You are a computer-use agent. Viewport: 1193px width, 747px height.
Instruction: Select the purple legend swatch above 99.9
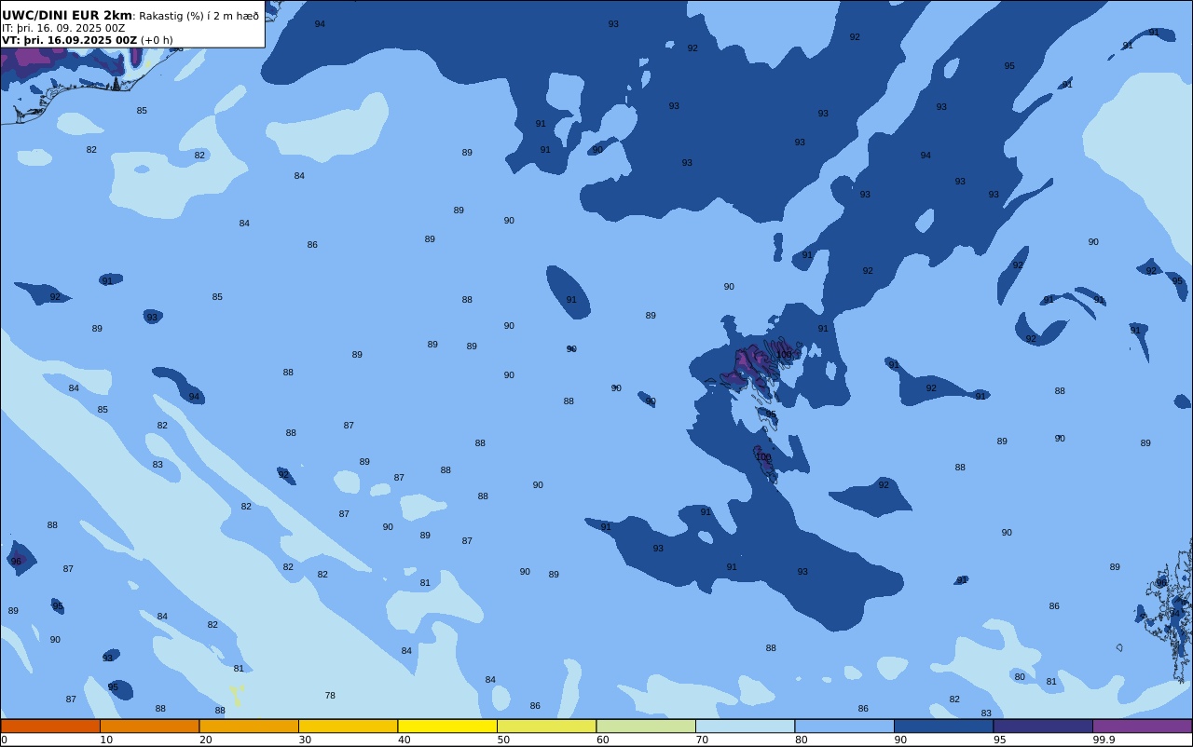click(x=1142, y=726)
